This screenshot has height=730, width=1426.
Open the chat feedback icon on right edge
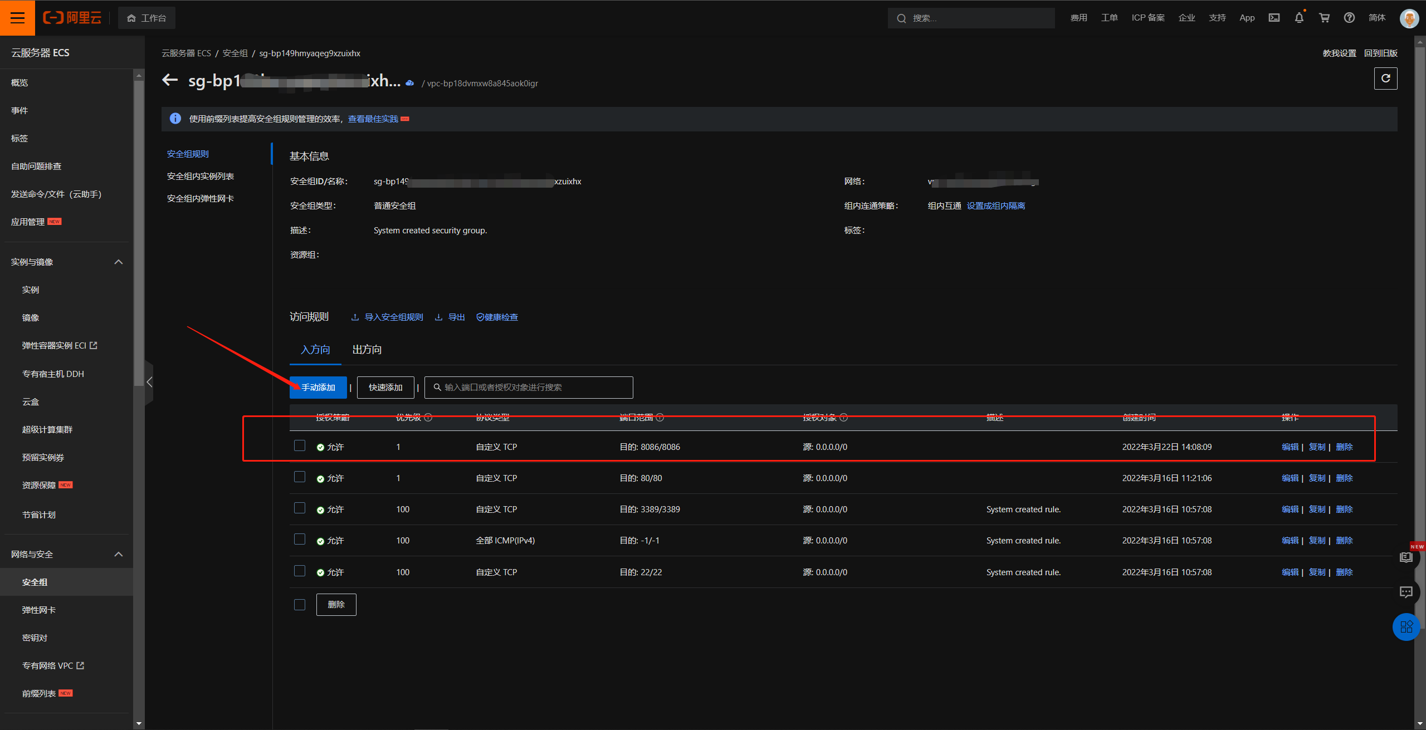[1406, 592]
